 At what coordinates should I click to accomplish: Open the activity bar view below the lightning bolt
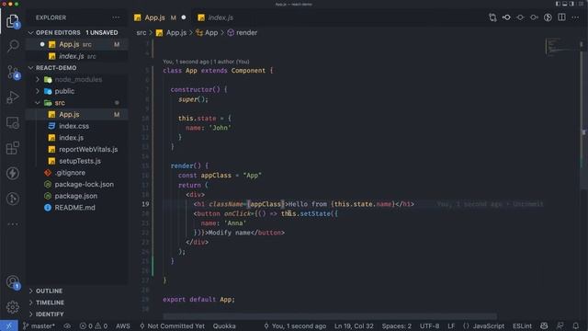(13, 199)
